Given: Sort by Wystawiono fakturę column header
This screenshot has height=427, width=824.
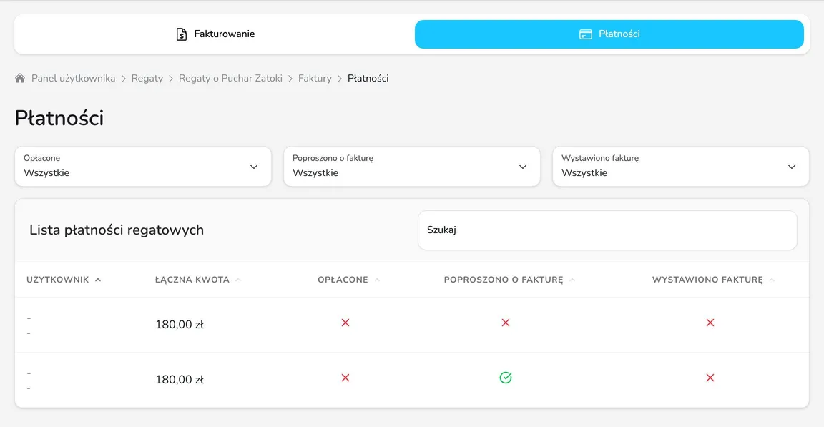Looking at the screenshot, I should coord(713,280).
